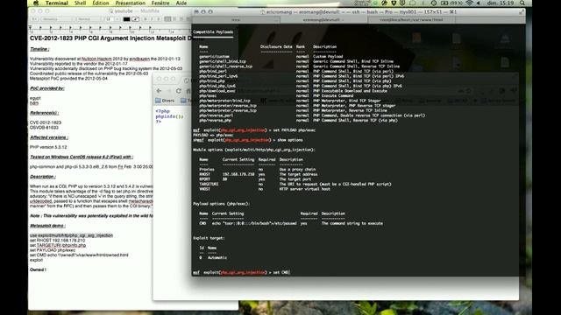Click the use exploit/multi/http/php_cgi_arg_injection line

click(x=71, y=235)
